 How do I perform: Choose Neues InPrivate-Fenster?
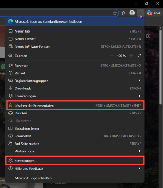pos(75,46)
